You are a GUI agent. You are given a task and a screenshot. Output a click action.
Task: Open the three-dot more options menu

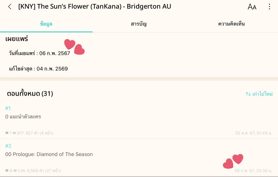[x=269, y=7]
